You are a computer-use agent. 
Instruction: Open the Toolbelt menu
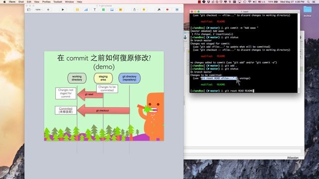(58, 2)
